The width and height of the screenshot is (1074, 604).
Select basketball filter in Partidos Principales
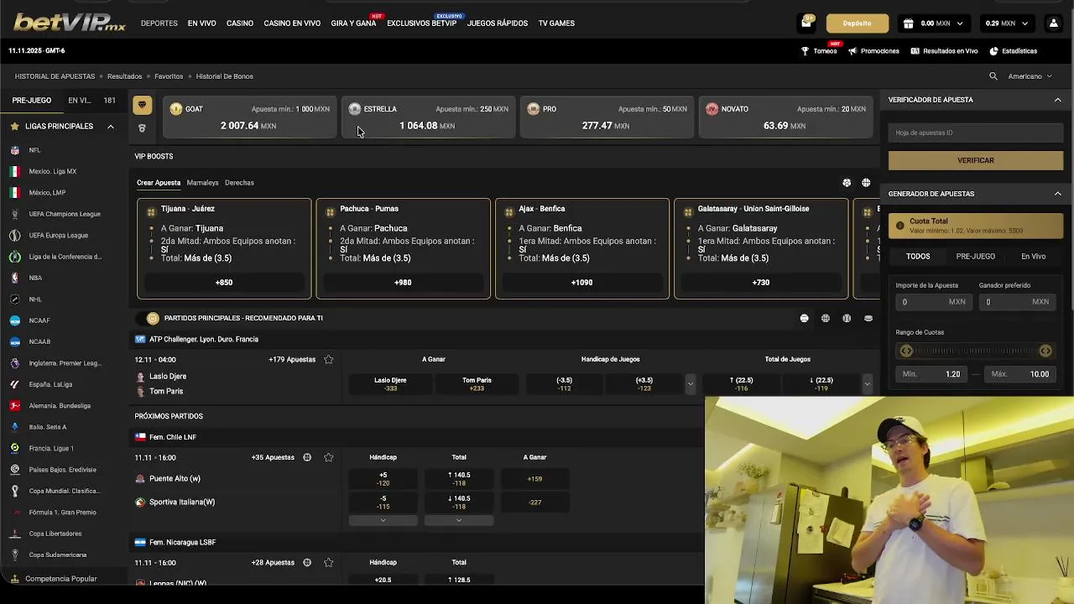click(826, 319)
